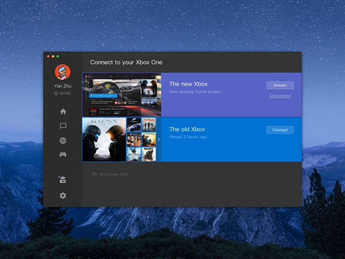Screen dimensions: 345x259
Task: Click the plus icon for adding Xbox
Action: tap(94, 174)
